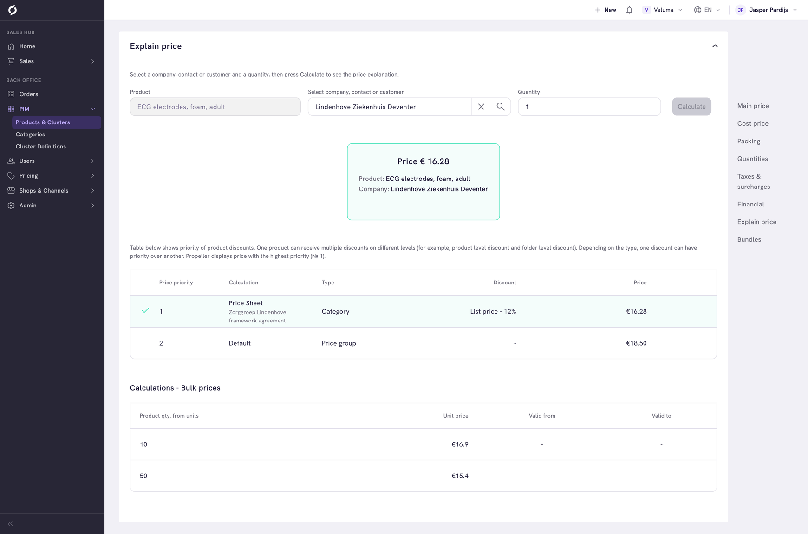This screenshot has width=808, height=534.
Task: Click the Orders list icon
Action: click(x=11, y=94)
